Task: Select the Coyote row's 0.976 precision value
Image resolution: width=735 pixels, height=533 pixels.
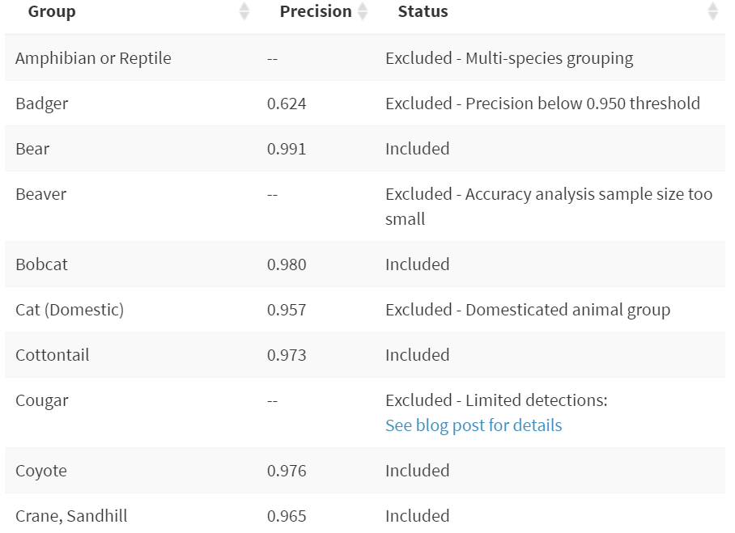Action: coord(287,471)
